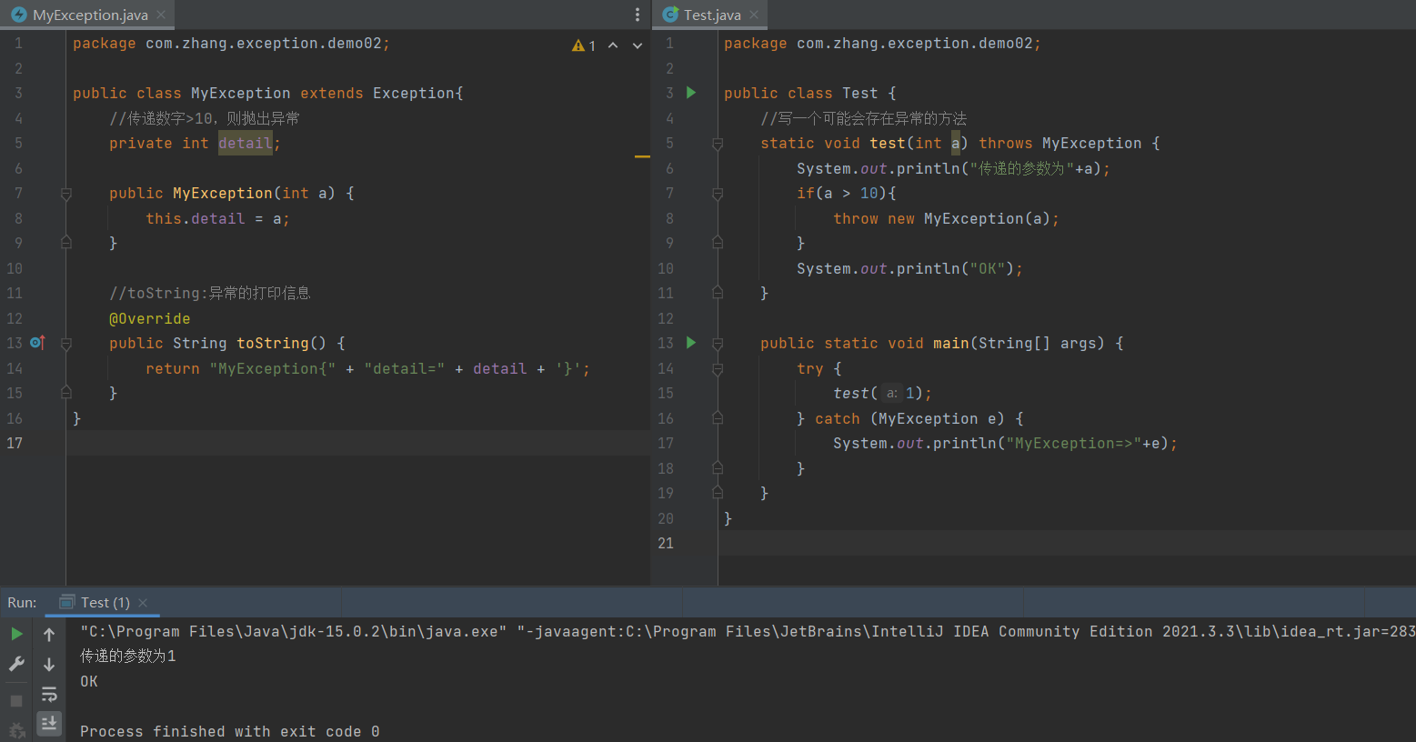Screen dimensions: 1416x742
Task: Click 'this.detail = a;' statement
Action: [x=217, y=218]
